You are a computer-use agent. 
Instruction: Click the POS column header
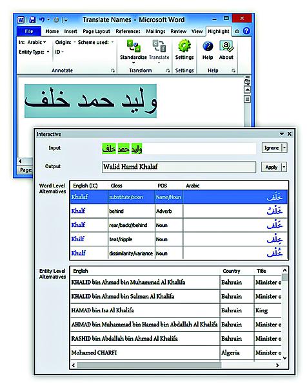point(162,186)
